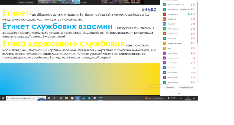Click the button to unmute your own audio
Viewport: 234px width, 125px height.
[x=186, y=87]
